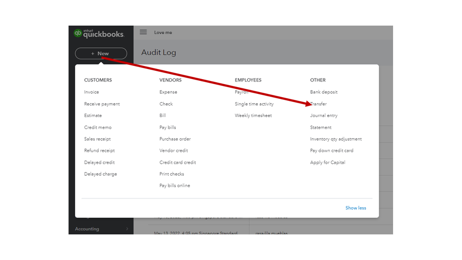Choose Receive payment option

click(102, 104)
